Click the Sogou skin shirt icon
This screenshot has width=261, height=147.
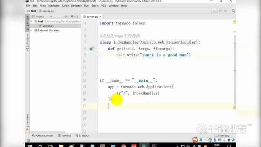tap(229, 140)
